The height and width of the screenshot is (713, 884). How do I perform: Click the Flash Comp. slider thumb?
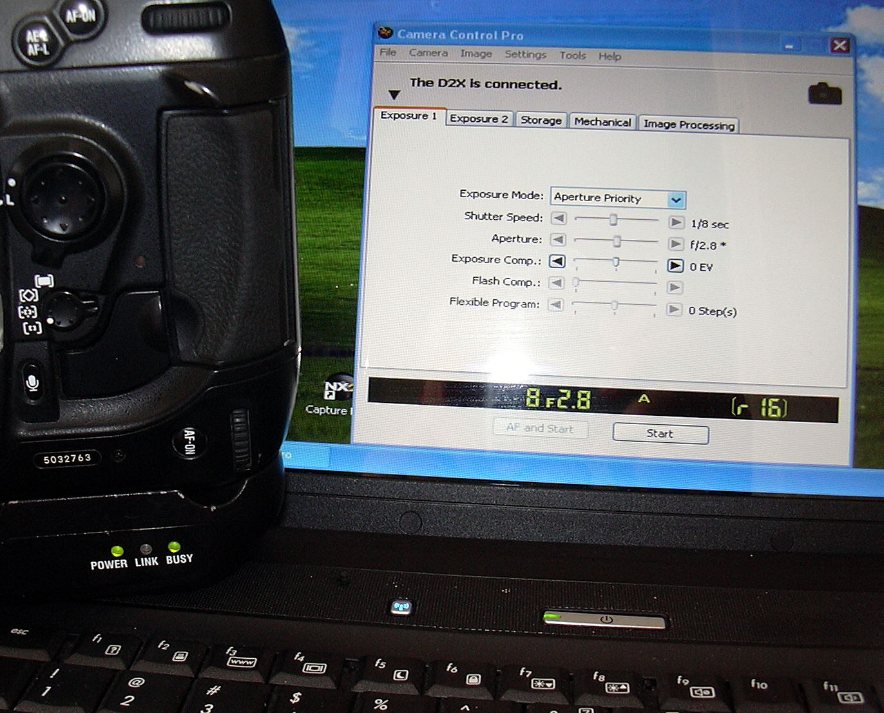576,282
